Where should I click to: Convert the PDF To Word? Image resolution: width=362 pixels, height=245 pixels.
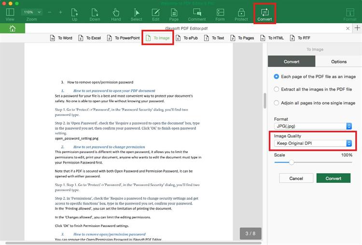click(61, 38)
